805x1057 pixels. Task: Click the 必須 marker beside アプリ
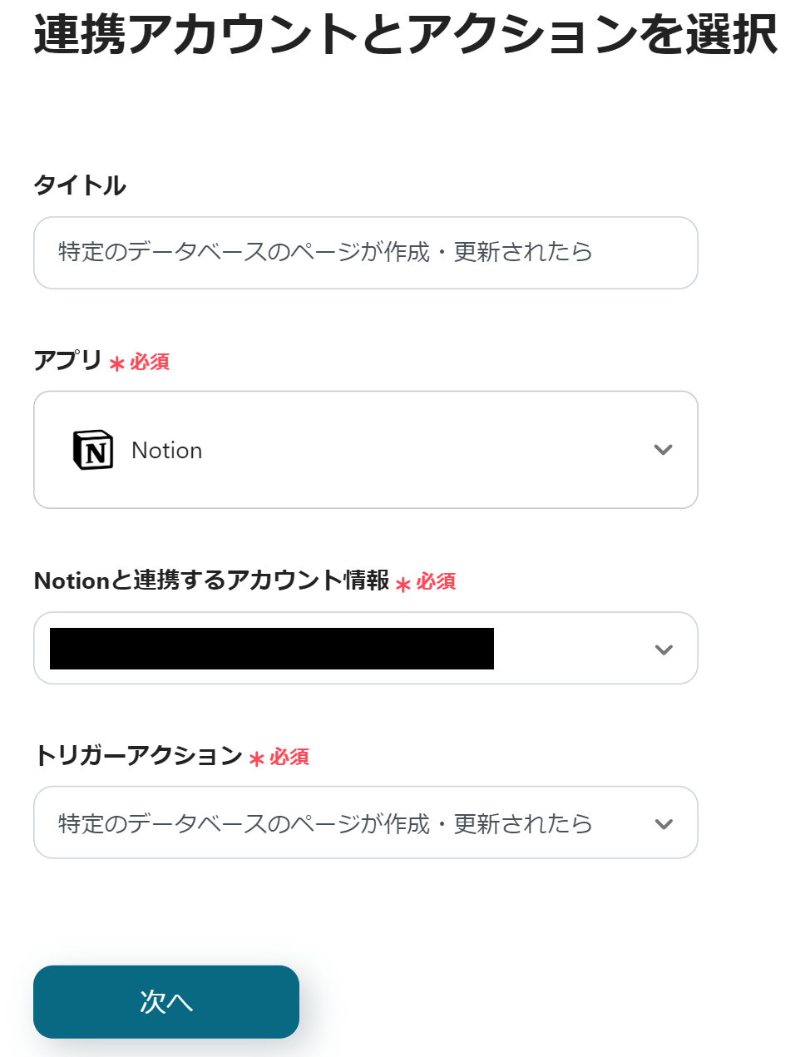click(x=150, y=362)
